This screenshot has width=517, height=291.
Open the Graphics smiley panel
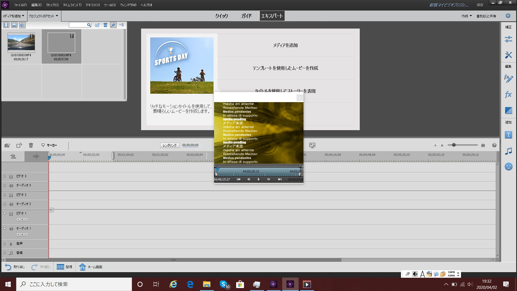click(x=508, y=167)
